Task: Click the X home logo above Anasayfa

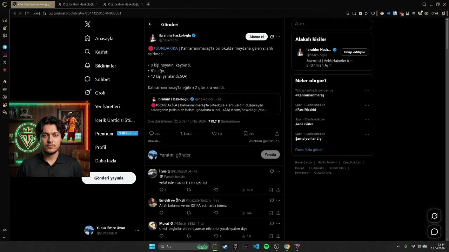Action: click(88, 24)
